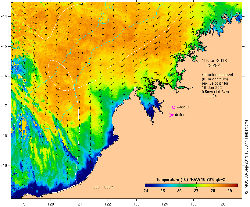The width and height of the screenshot is (250, 207).
Task: Select the time label 23:28Z
Action: pos(213,65)
